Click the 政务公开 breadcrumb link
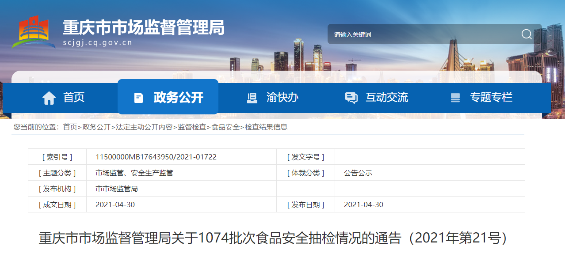Image resolution: width=565 pixels, height=265 pixels. coord(96,127)
